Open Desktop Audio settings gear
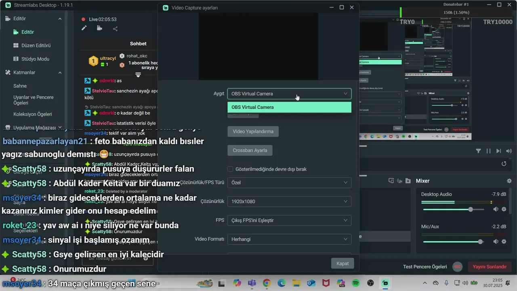Viewport: 517px width, 291px height. pyautogui.click(x=504, y=209)
